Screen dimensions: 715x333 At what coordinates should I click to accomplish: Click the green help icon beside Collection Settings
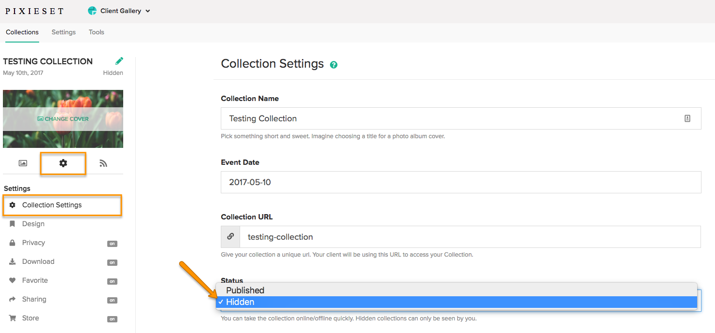click(x=333, y=65)
